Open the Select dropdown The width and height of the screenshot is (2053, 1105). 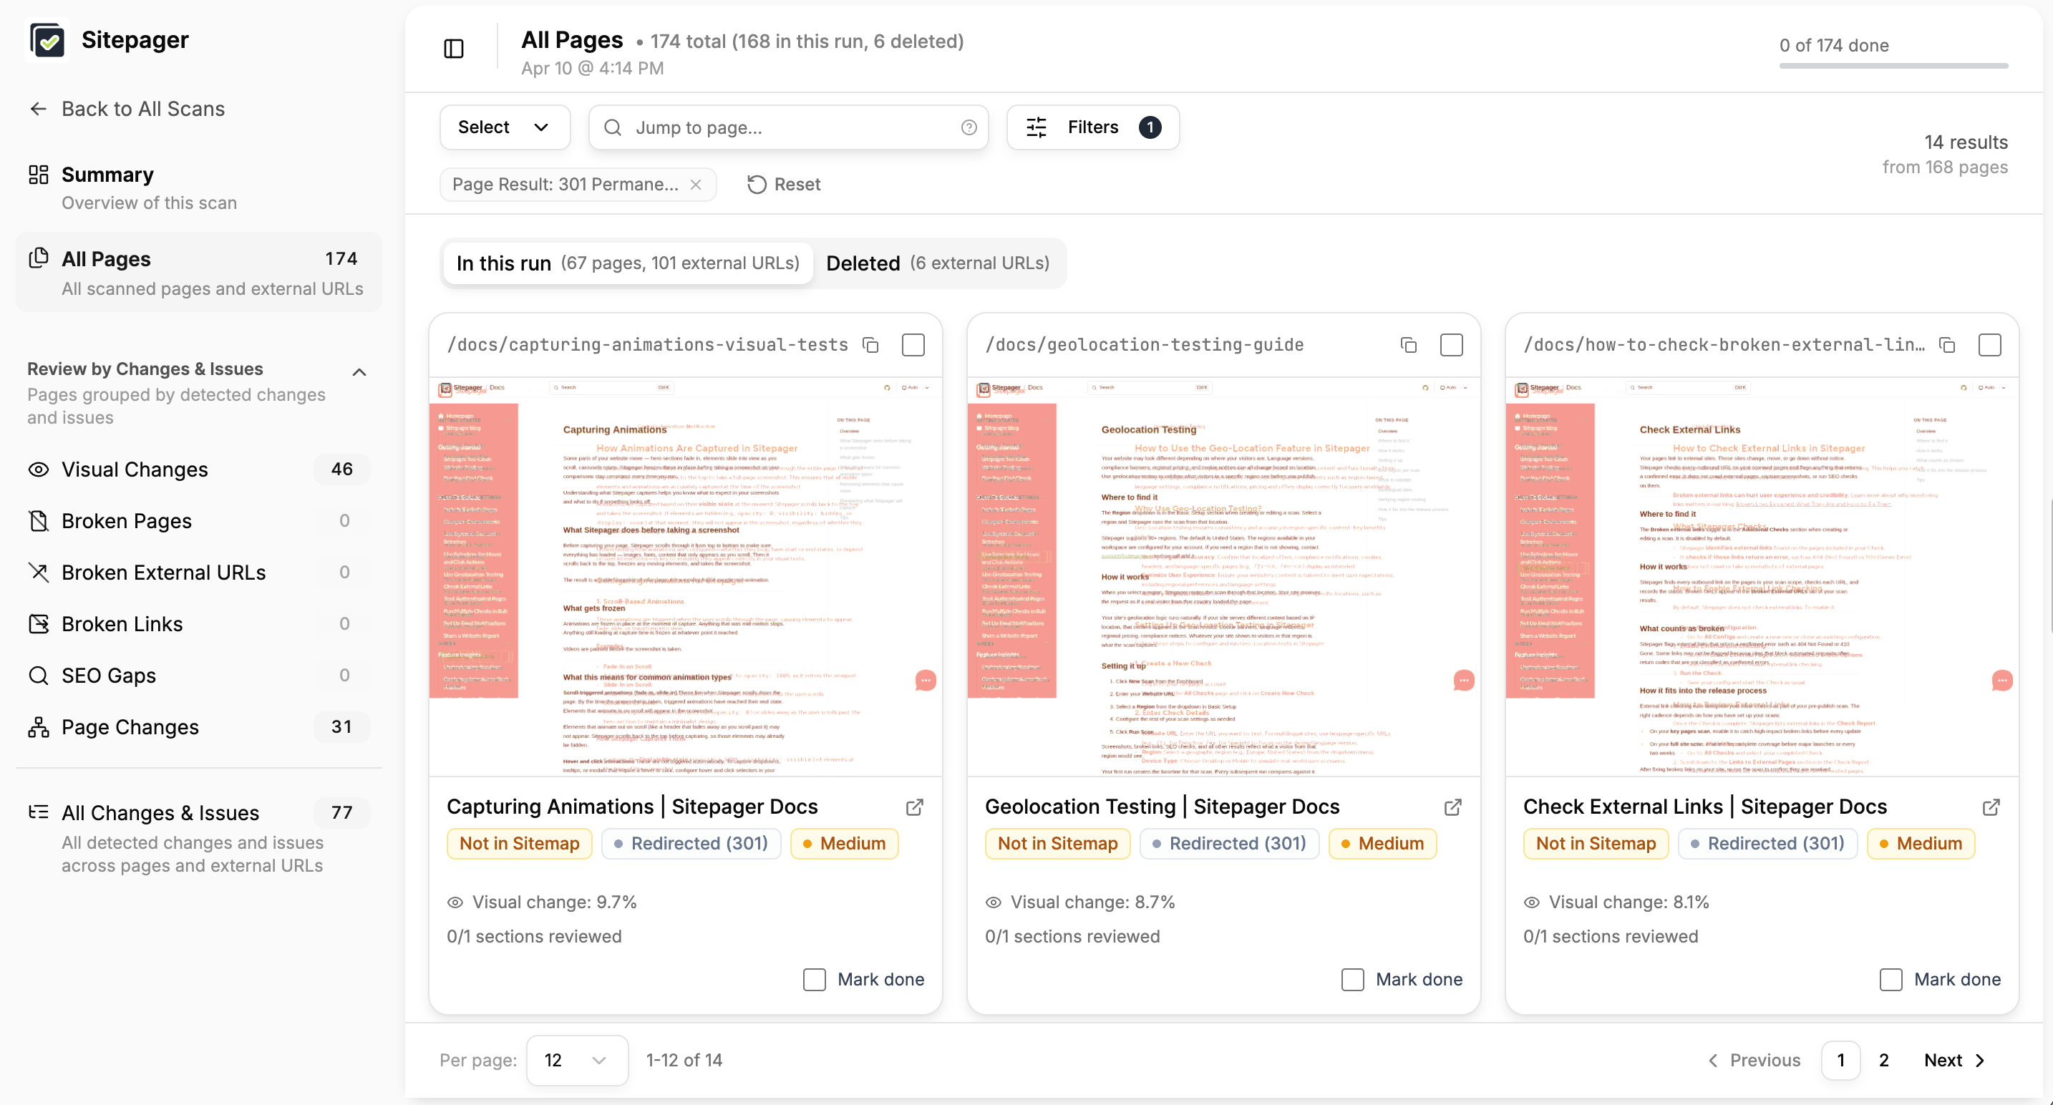(x=504, y=127)
